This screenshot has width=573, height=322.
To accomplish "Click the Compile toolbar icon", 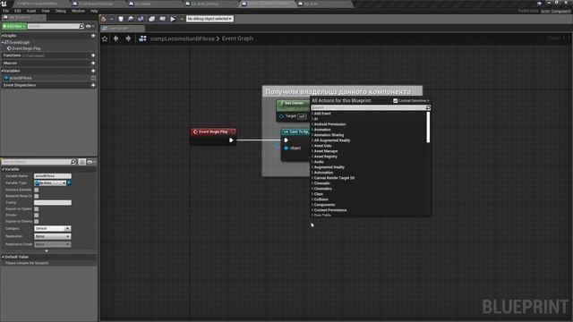I will point(104,19).
